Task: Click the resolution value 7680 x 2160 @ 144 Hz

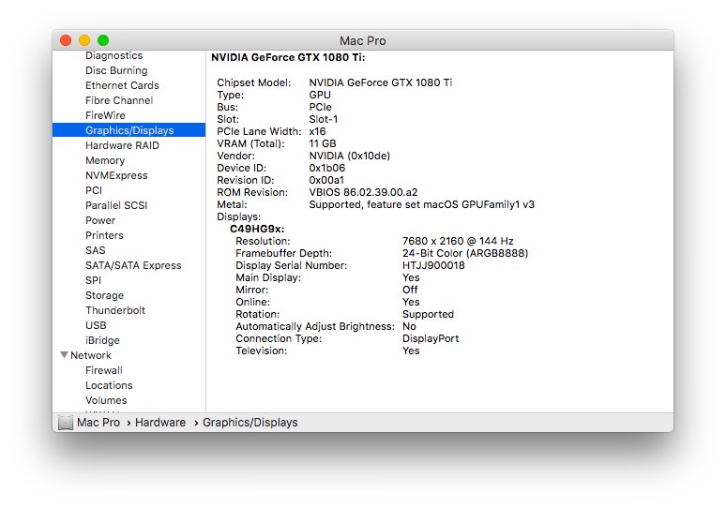Action: click(x=458, y=241)
